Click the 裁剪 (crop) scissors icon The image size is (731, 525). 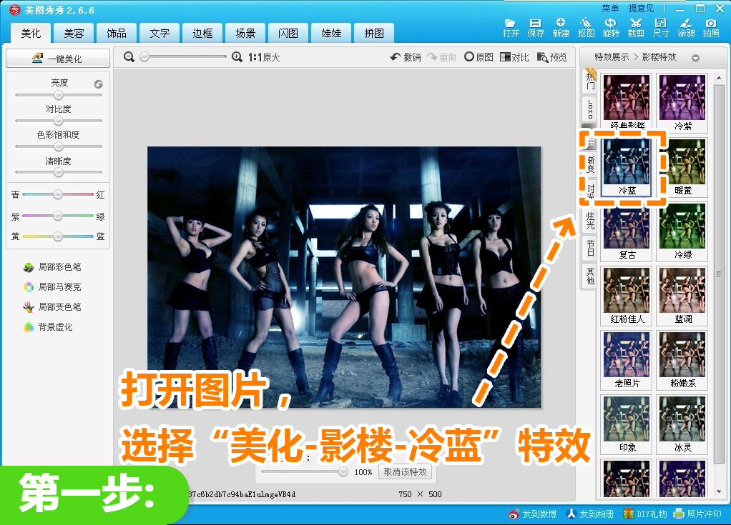[636, 27]
